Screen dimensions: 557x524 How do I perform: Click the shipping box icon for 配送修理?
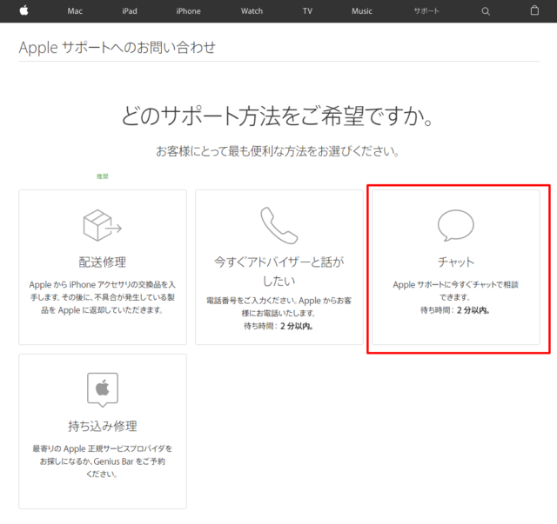click(x=103, y=225)
